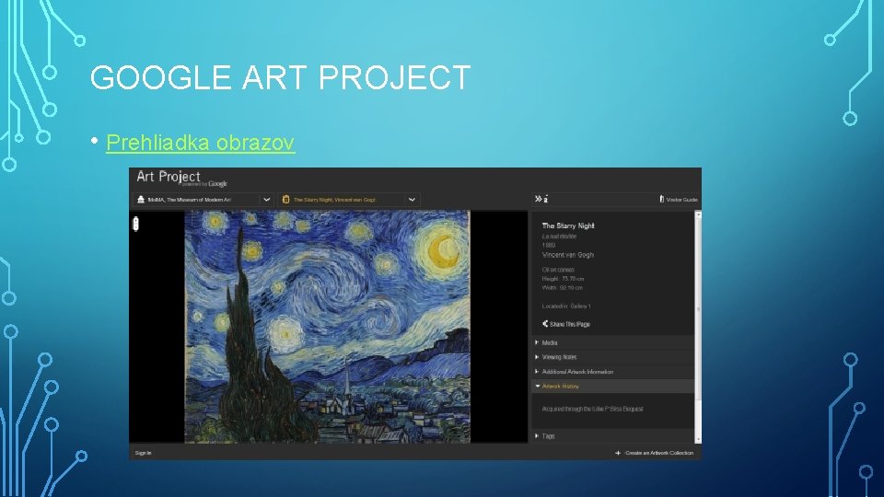Collapse the info panel with double chevron icon
Screen dimensions: 884x497
(538, 199)
